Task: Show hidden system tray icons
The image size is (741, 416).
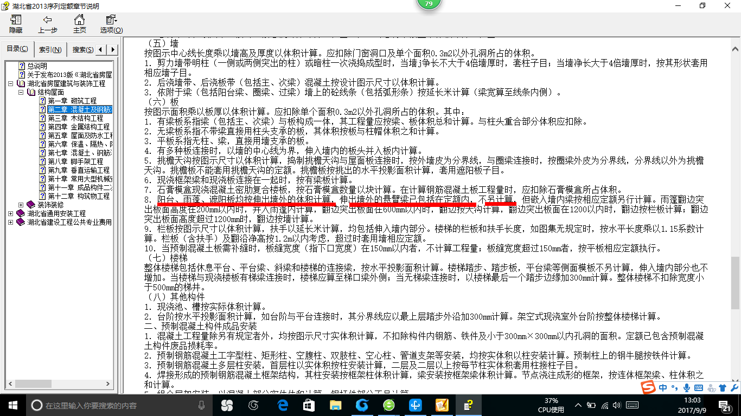Action: tap(578, 405)
